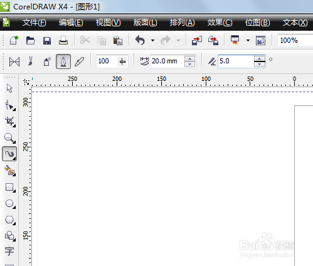313x266 pixels.
Task: Select the Basic Shapes tool
Action: (10, 236)
